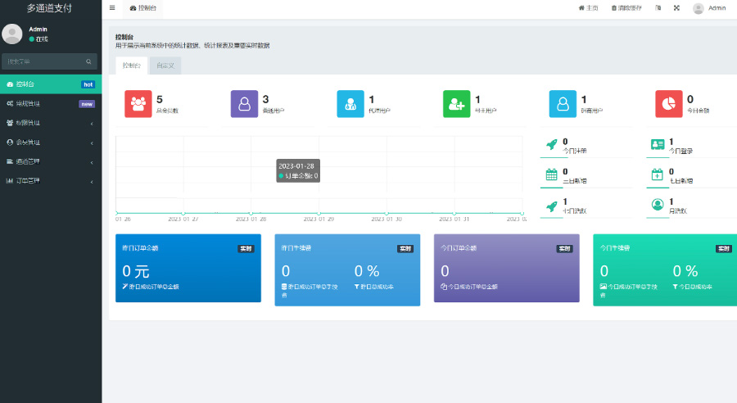Switch to the 自定义 tab
The width and height of the screenshot is (737, 403).
[x=165, y=65]
